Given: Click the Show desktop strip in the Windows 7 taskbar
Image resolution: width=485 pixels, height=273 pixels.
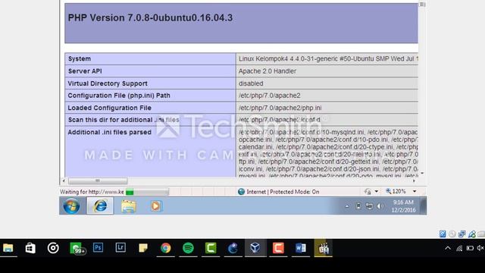Looking at the screenshot, I should click(424, 206).
